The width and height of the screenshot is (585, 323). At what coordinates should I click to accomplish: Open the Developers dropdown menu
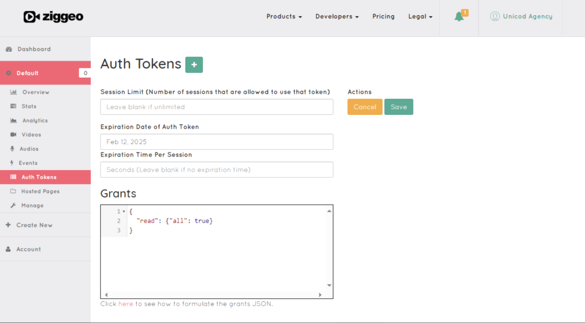(337, 17)
